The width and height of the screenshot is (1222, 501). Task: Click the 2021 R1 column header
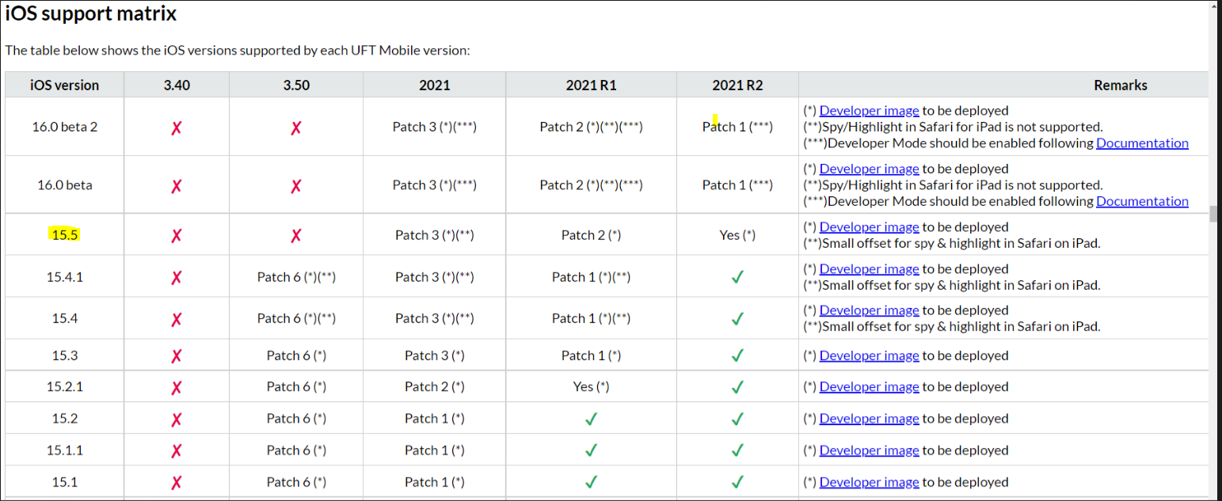pos(591,85)
